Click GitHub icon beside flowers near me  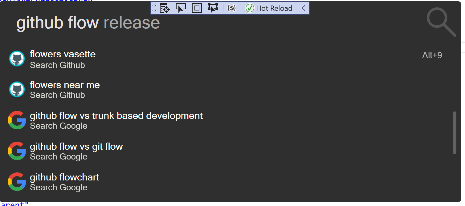coord(17,89)
